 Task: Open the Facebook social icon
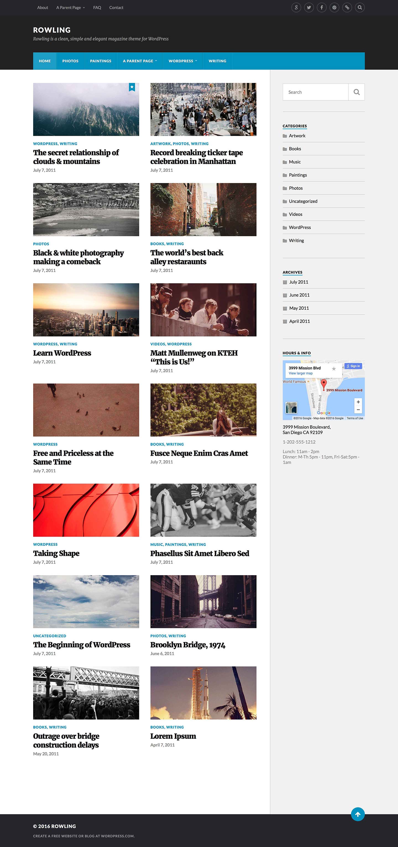point(321,7)
